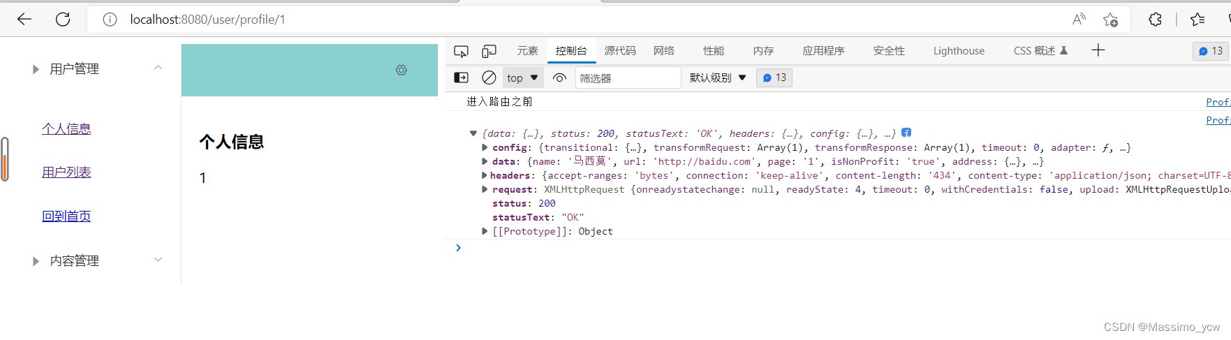Clear the console with the ban icon
This screenshot has width=1231, height=340.
pos(489,77)
